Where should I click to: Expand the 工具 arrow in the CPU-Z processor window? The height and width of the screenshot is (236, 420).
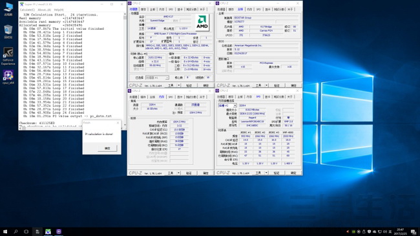(x=179, y=85)
